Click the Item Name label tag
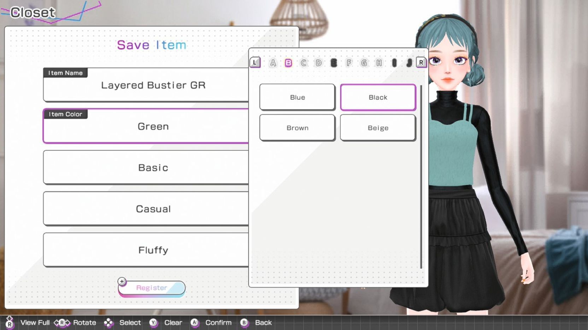This screenshot has width=588, height=330. (65, 73)
